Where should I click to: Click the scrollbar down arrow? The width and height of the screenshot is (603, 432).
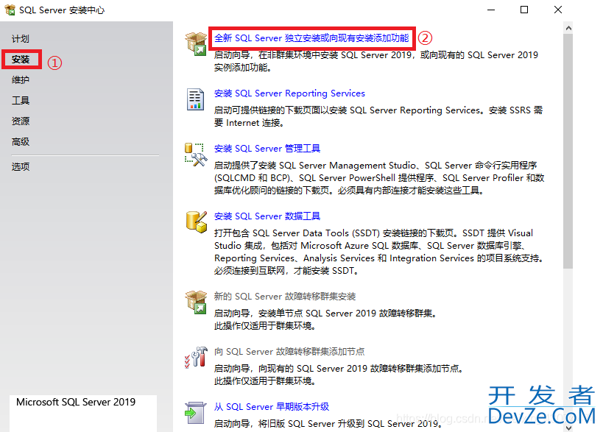coord(568,428)
